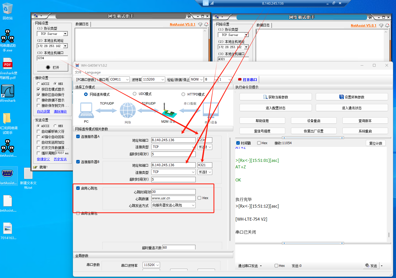Open the Wireshark tutorial PDF file icon
396x278 pixels.
click(x=8, y=64)
